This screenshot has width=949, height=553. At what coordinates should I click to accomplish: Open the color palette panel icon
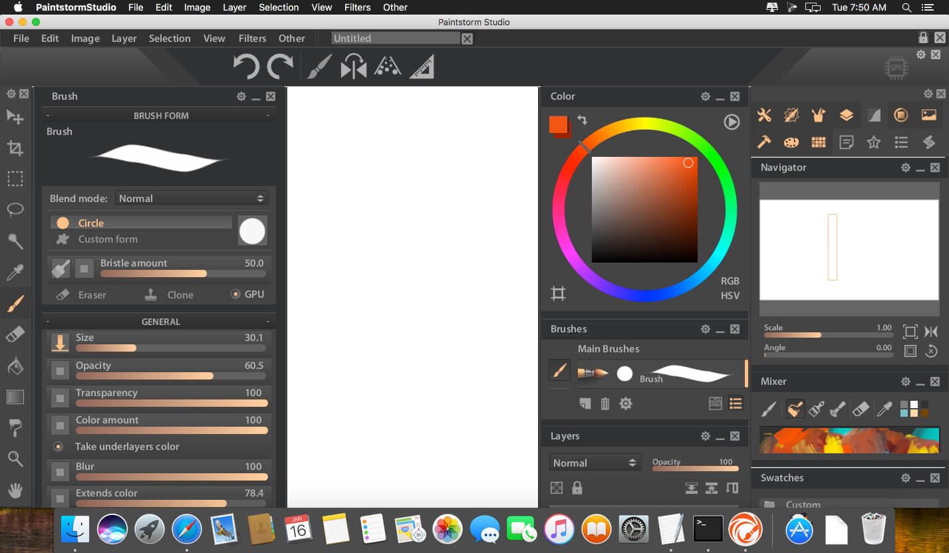(791, 142)
